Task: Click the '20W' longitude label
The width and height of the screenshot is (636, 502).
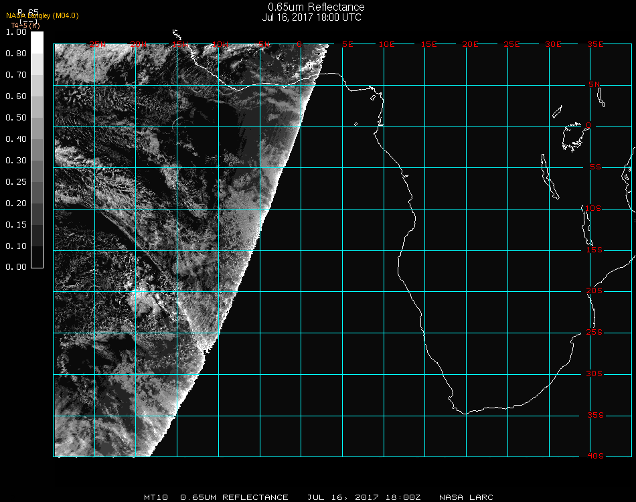Action: 138,44
